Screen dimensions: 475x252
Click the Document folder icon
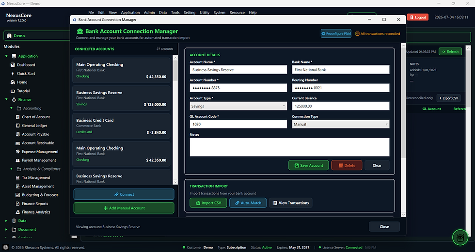(x=14, y=230)
